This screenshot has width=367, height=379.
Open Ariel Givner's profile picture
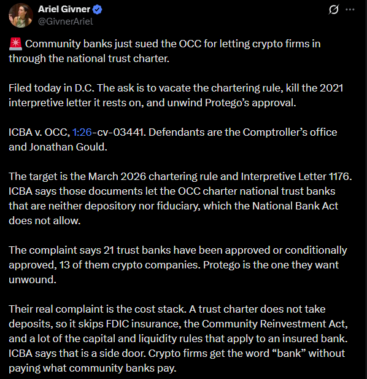coord(21,15)
